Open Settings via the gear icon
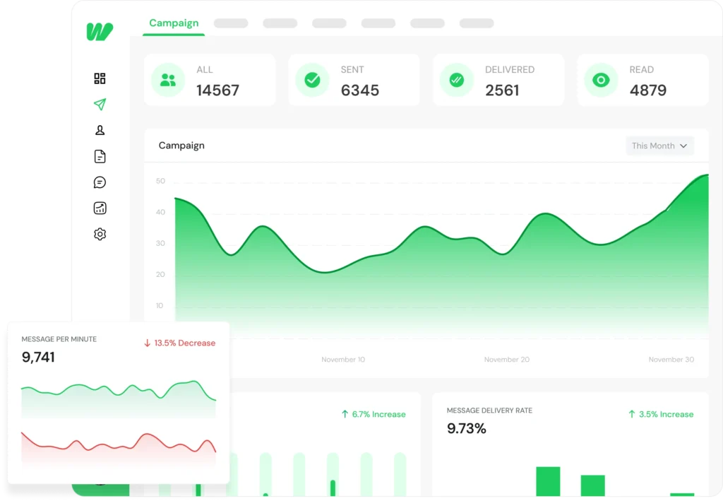The height and width of the screenshot is (501, 723). 100,233
